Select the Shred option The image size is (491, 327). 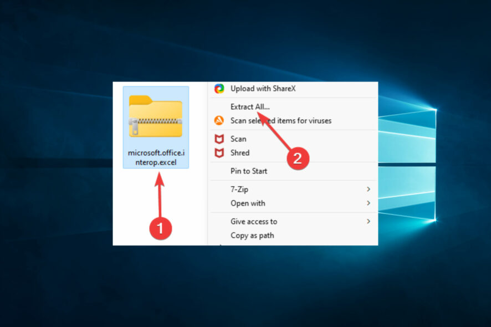(239, 152)
